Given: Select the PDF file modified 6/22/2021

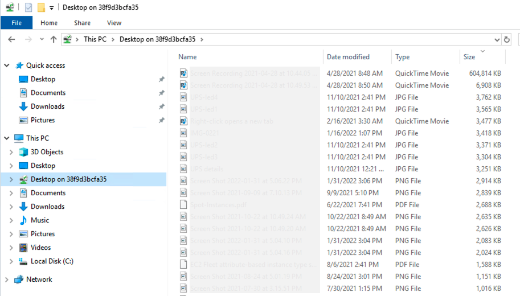Looking at the screenshot, I should click(218, 204).
